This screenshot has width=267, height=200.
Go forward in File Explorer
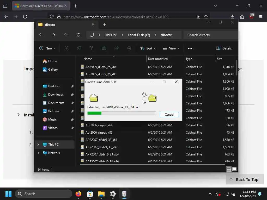[53, 35]
